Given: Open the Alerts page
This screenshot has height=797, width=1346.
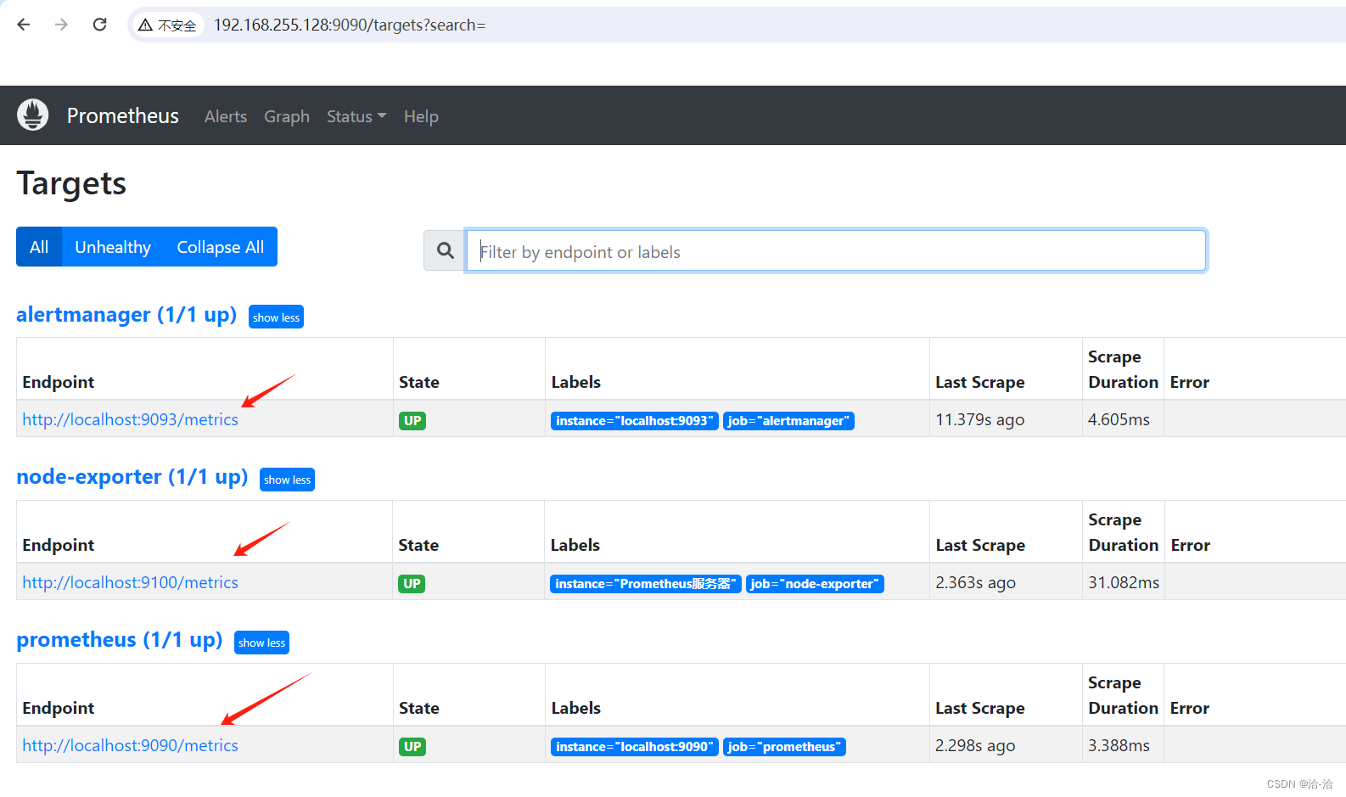Looking at the screenshot, I should (x=226, y=116).
